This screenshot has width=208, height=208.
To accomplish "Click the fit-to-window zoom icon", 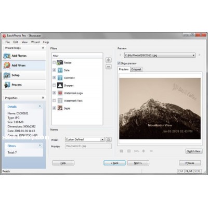I will pos(121,151).
